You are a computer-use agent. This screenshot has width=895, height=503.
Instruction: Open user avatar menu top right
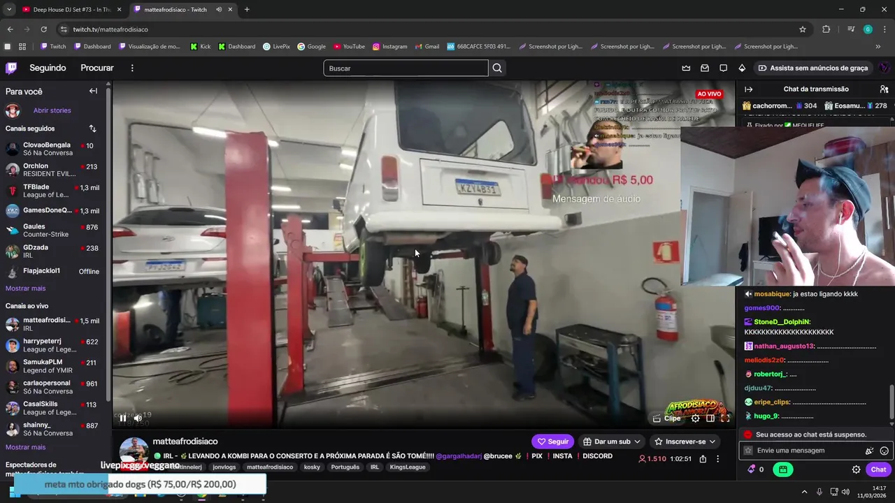click(x=884, y=68)
